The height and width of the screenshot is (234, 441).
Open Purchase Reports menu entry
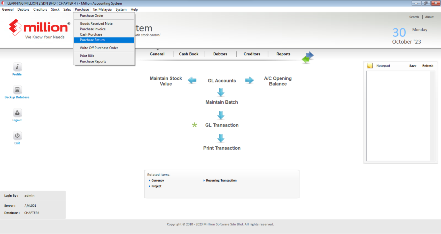tap(104, 61)
